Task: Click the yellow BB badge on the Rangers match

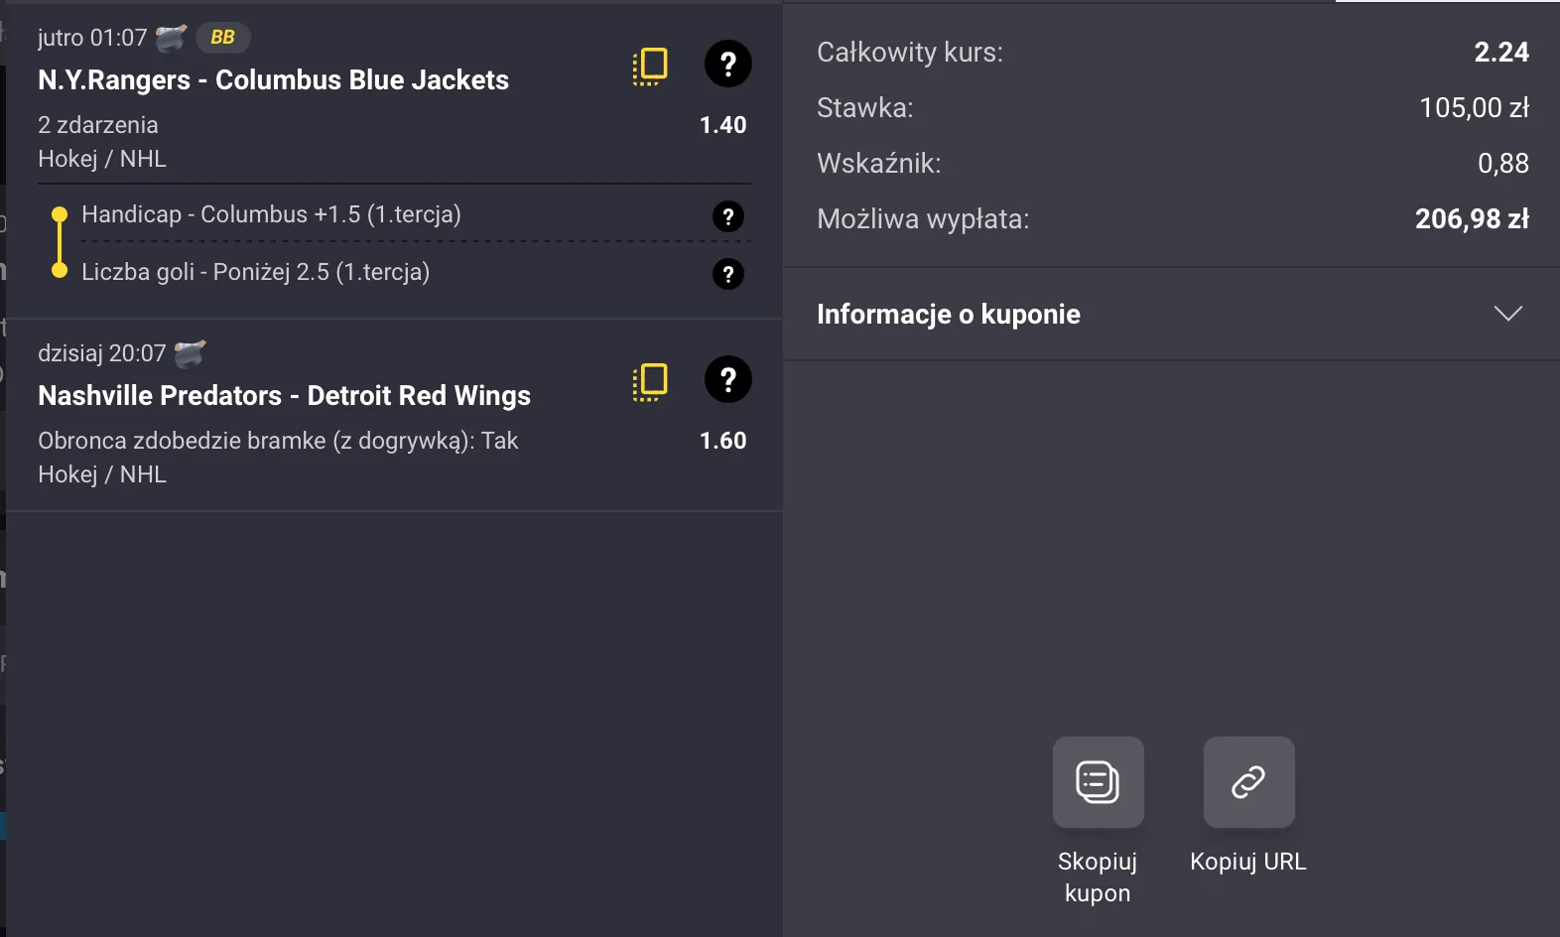Action: [x=222, y=37]
